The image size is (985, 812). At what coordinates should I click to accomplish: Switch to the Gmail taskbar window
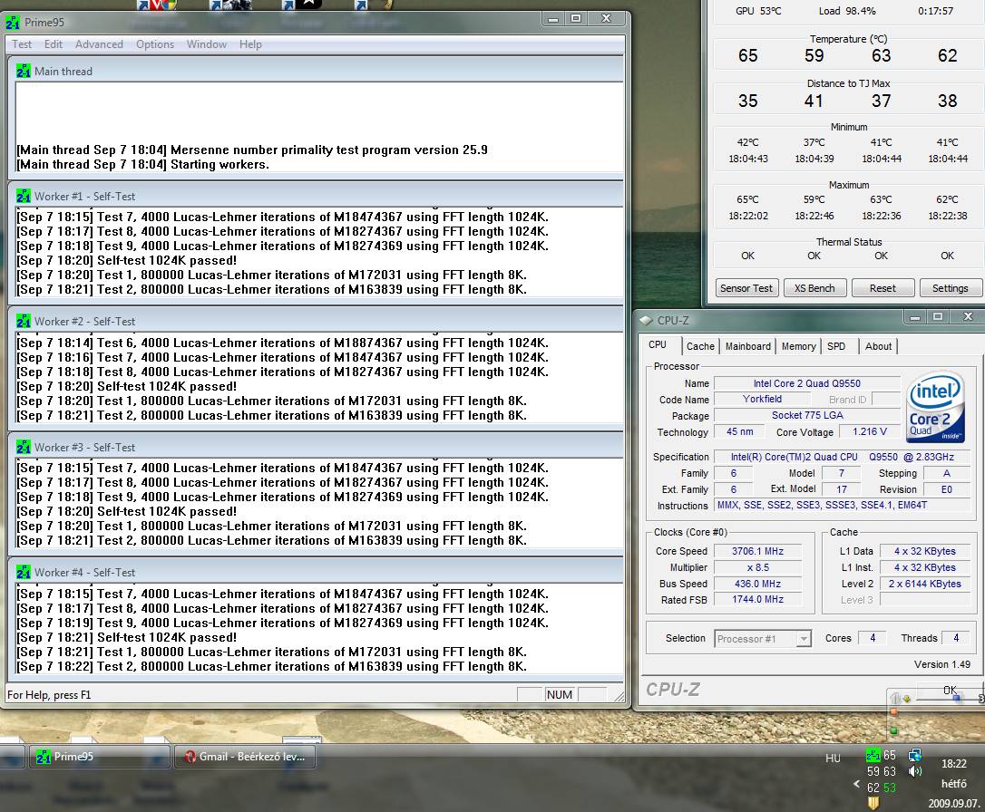coord(247,757)
